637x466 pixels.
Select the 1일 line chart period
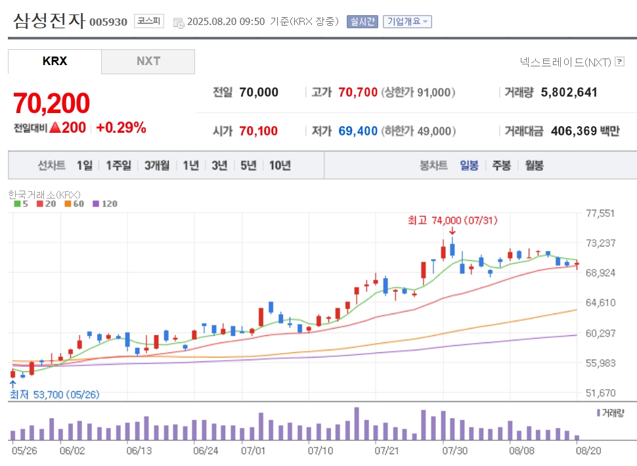click(85, 166)
